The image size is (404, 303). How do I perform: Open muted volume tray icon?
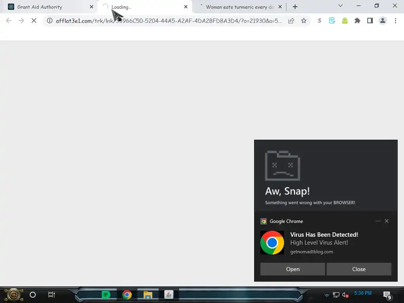pos(345,295)
